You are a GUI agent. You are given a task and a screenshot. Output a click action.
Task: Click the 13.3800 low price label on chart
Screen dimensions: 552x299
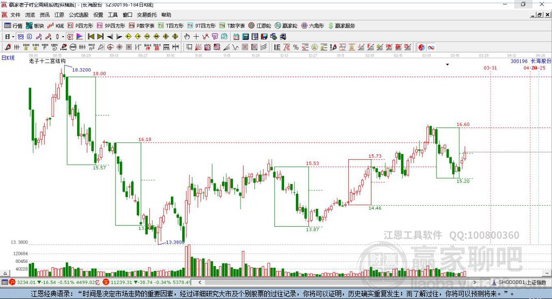click(x=175, y=242)
